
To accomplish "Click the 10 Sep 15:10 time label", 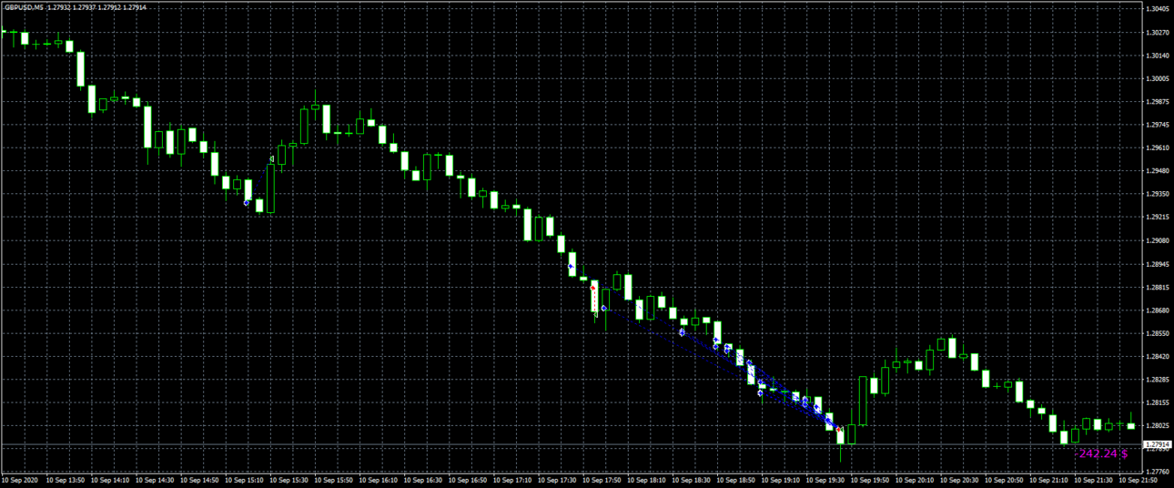I will (245, 480).
